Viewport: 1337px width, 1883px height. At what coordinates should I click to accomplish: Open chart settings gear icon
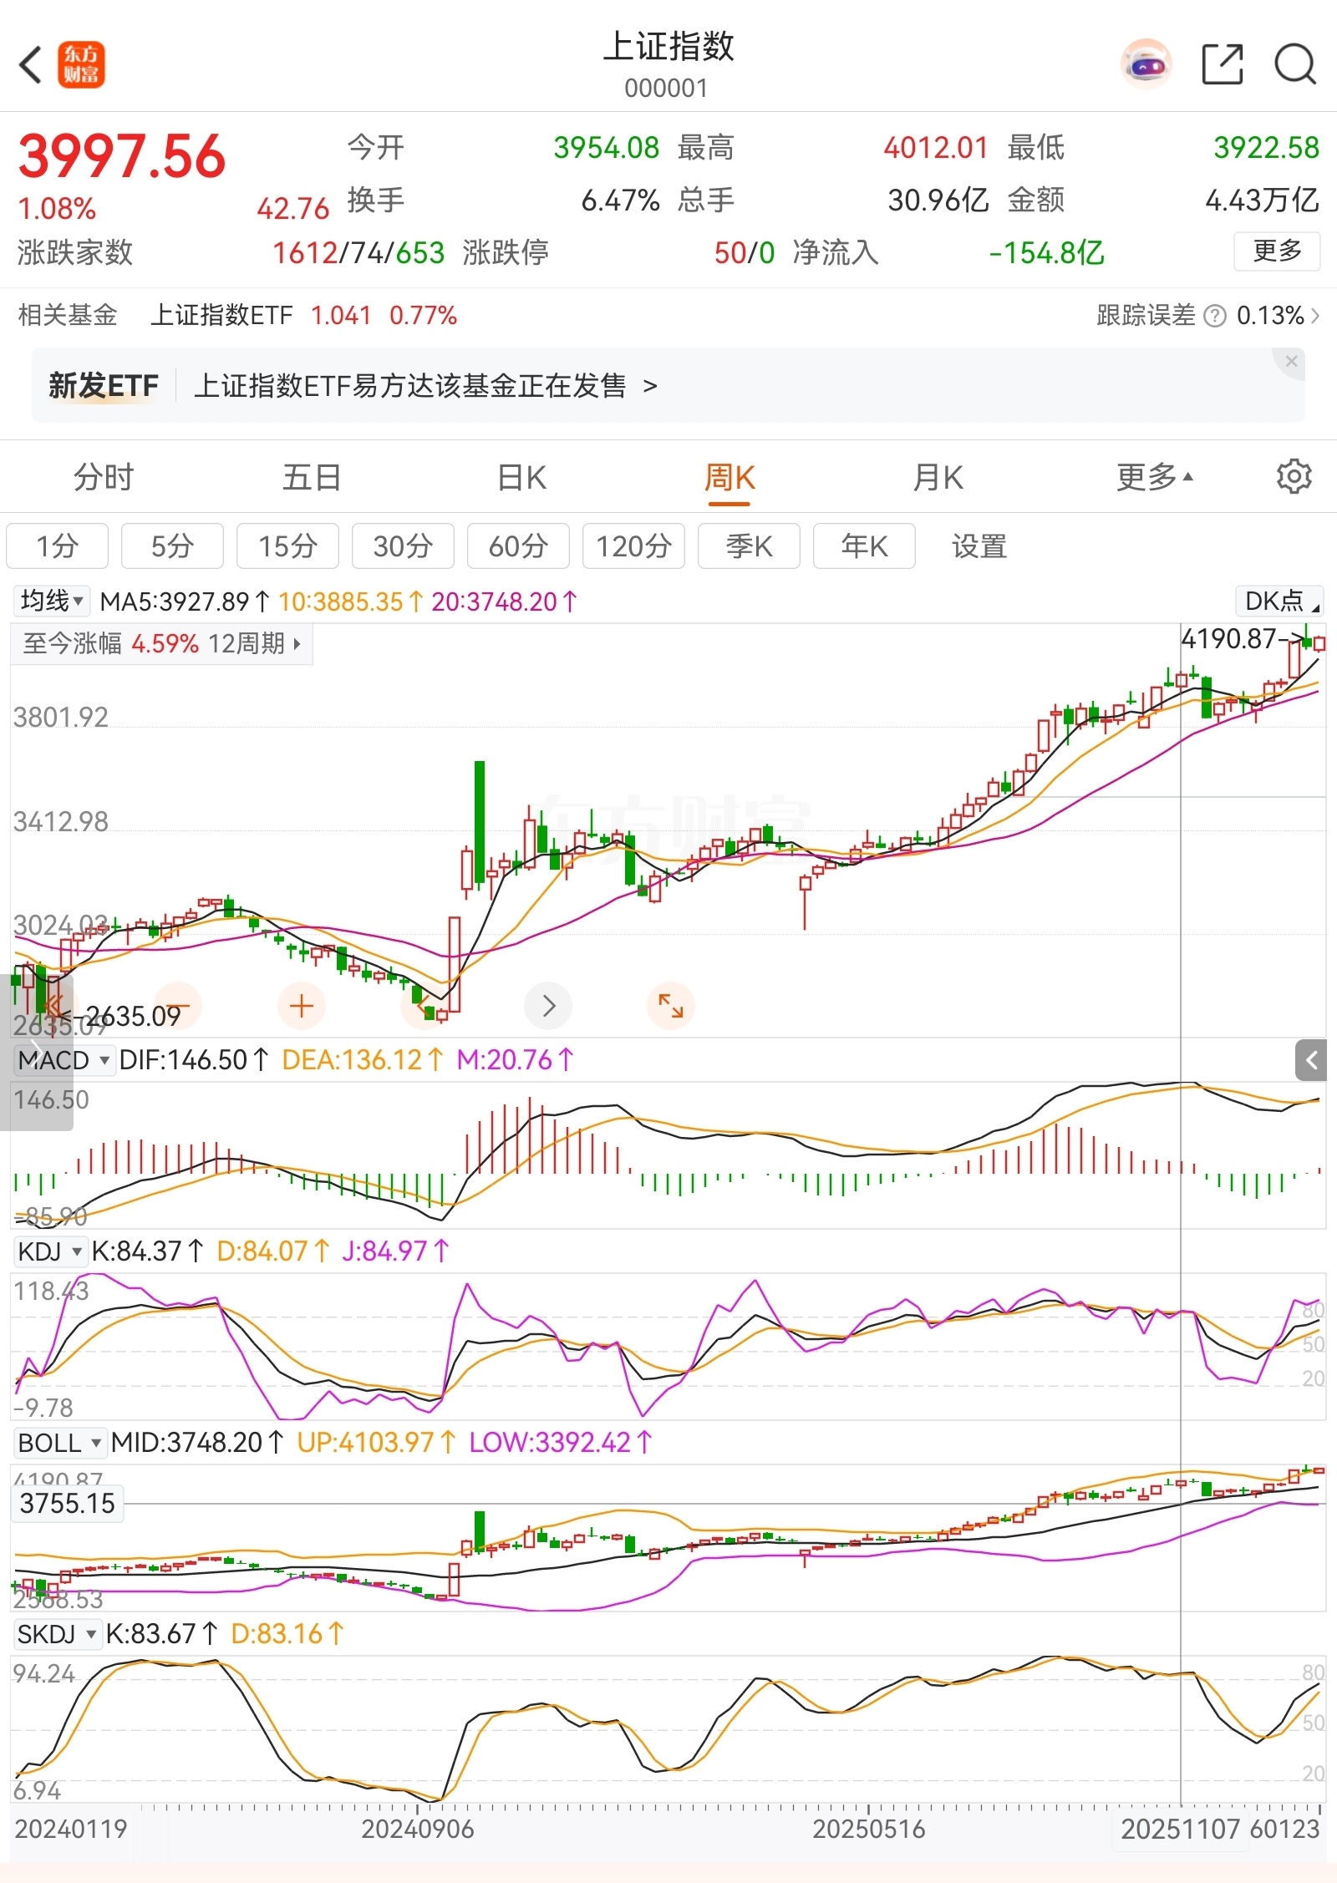click(1294, 477)
